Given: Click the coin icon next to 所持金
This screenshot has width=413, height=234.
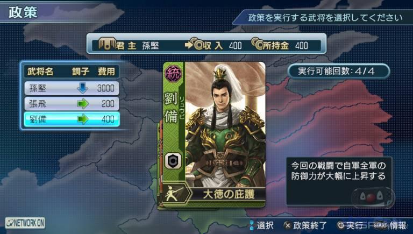Looking at the screenshot, I should click(x=257, y=44).
